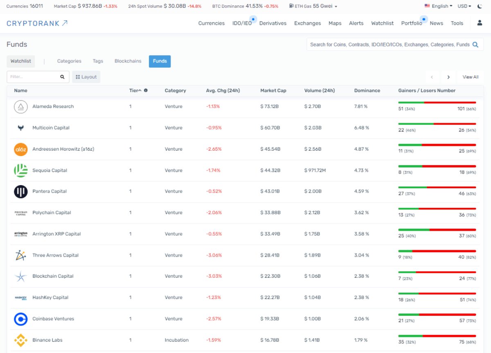Open the Coinbase Ventures fund link
The width and height of the screenshot is (491, 353).
coord(53,319)
